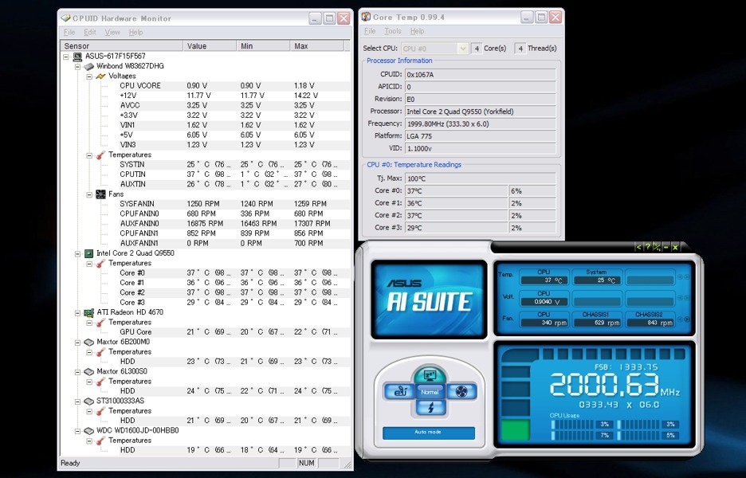Collapse the ASUS-617F15F567 root node

click(66, 57)
